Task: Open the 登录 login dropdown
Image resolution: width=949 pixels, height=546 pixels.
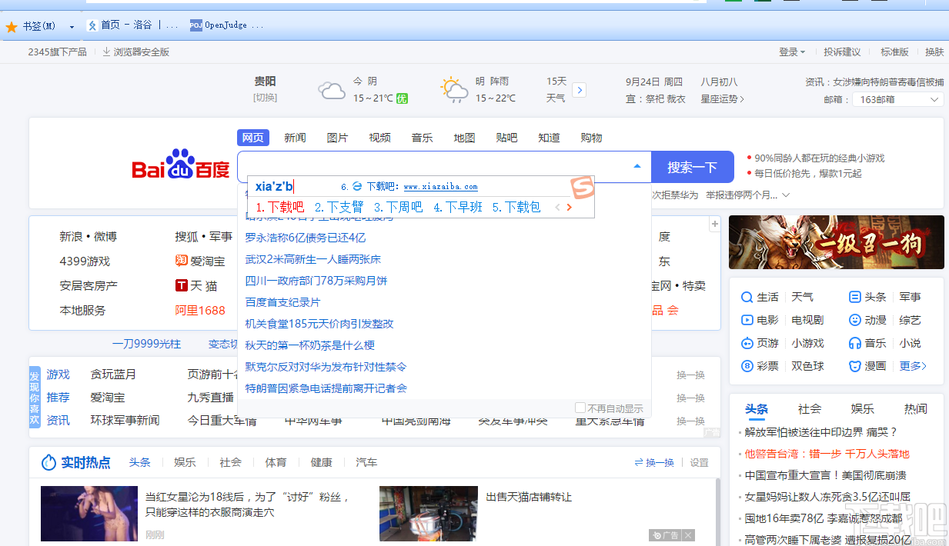Action: [x=791, y=52]
